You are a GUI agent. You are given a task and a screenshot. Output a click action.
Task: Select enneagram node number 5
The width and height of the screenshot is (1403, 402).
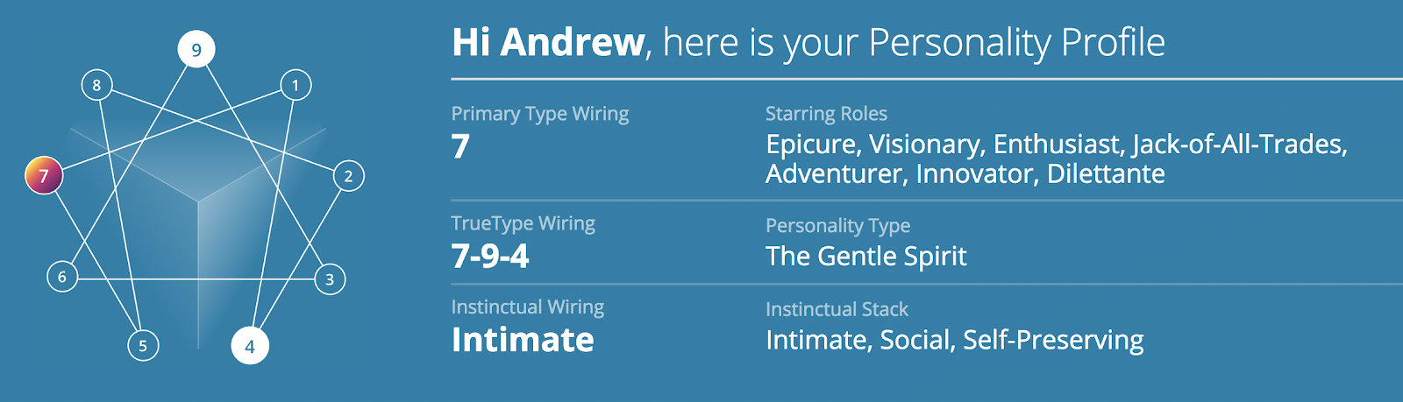click(143, 345)
